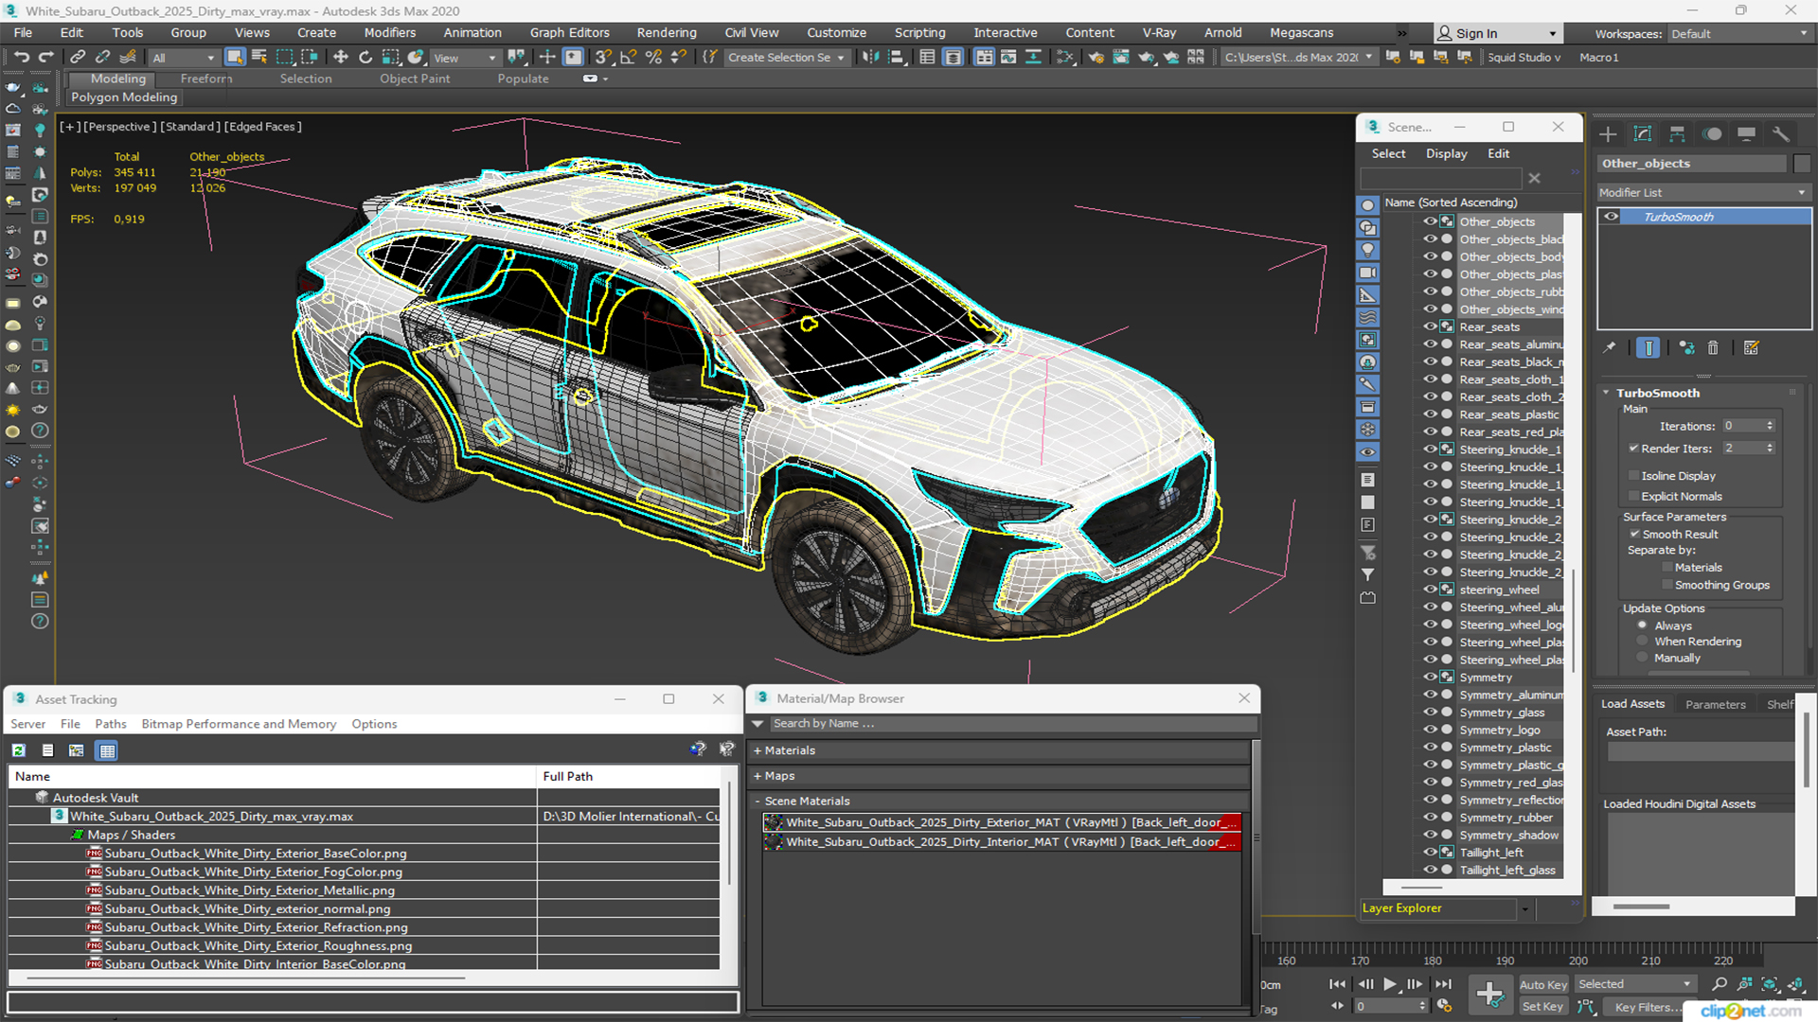Open the Utilities wrench icon
Viewport: 1818px width, 1022px height.
(1781, 134)
